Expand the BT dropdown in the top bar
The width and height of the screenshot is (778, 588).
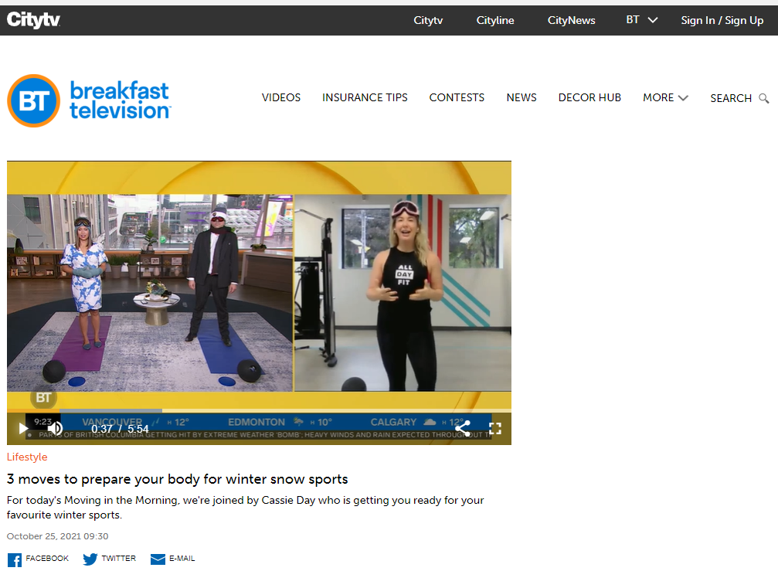click(641, 20)
